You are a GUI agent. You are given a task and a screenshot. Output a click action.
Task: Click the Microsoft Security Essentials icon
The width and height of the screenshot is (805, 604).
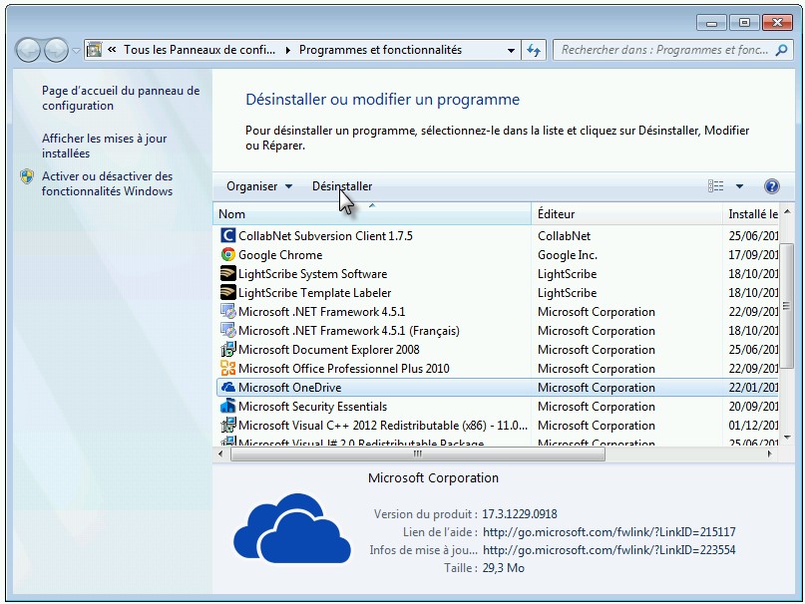click(x=227, y=407)
